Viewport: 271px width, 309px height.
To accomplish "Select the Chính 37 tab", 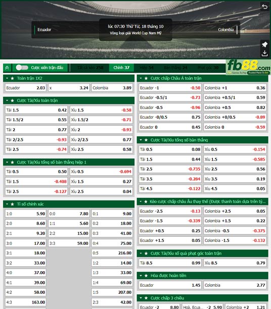I will pos(121,68).
